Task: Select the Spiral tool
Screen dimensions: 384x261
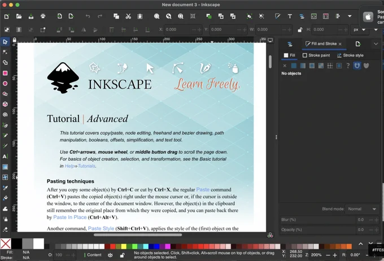Action: click(5, 115)
